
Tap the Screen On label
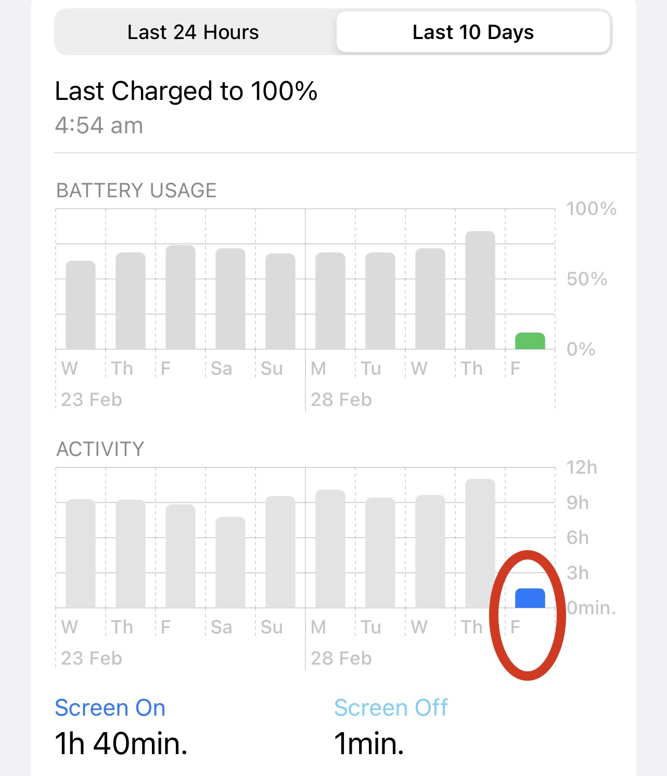pyautogui.click(x=110, y=708)
